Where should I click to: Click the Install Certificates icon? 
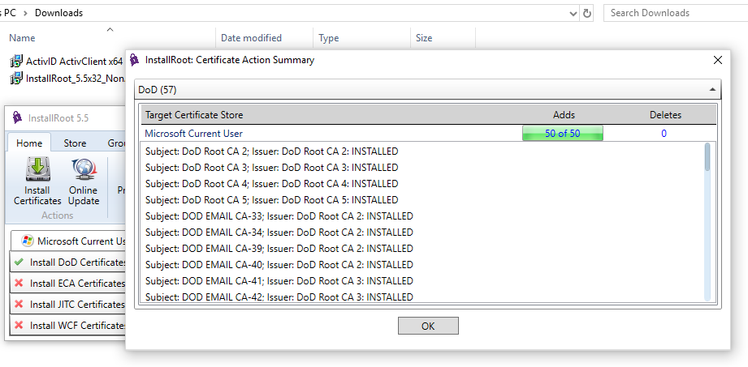[x=37, y=170]
